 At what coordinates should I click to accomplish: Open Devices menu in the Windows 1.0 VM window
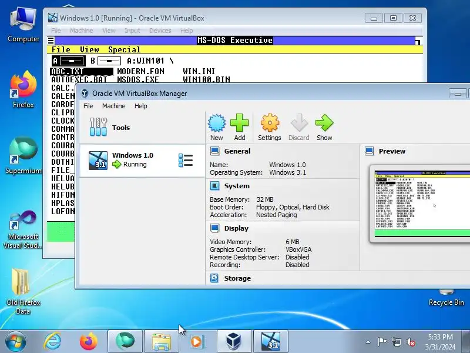(x=160, y=31)
